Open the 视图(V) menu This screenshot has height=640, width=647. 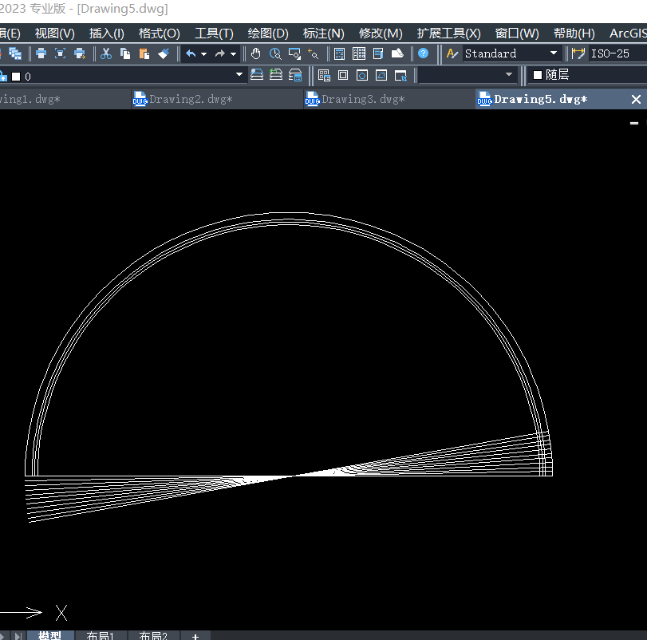(55, 34)
